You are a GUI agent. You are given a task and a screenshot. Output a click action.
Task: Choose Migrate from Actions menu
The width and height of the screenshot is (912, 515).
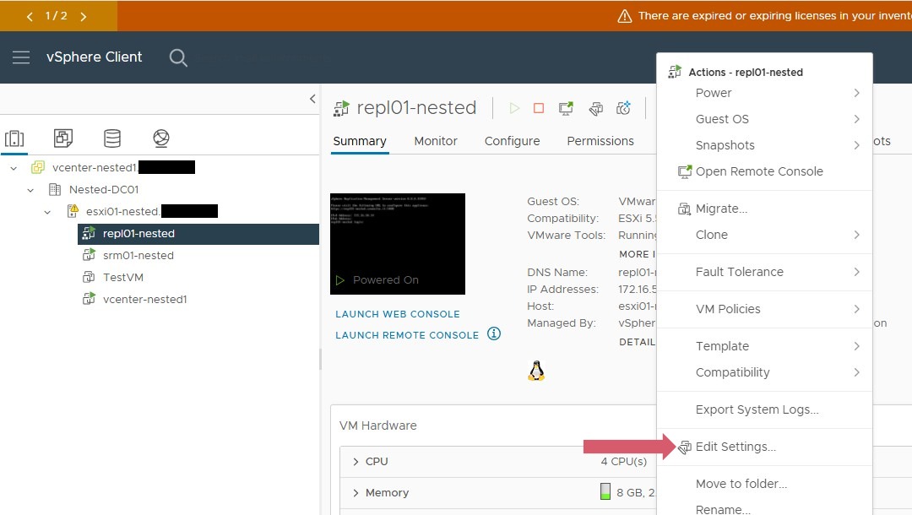(764, 209)
